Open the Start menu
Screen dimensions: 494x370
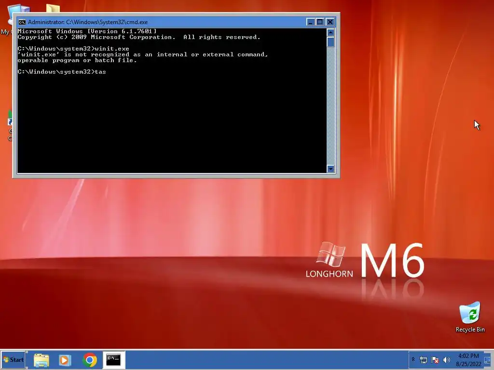[x=13, y=359]
